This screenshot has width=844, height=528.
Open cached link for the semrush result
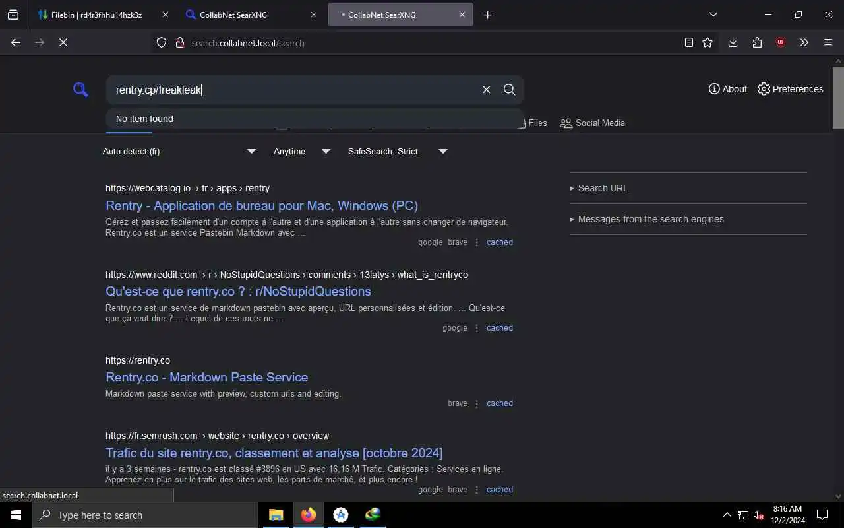[500, 490]
